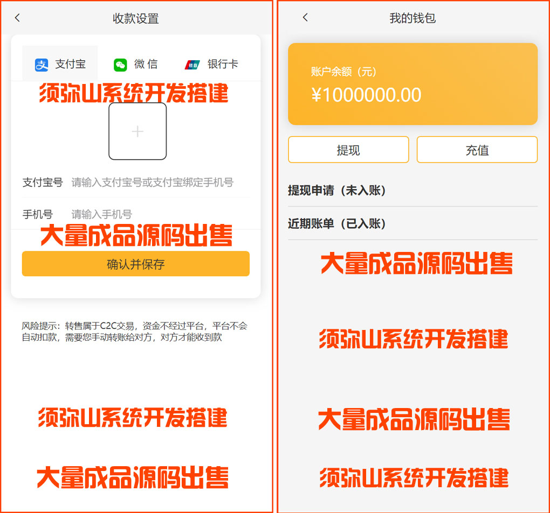Click the 收款设置 page title
Image resolution: width=550 pixels, height=513 pixels.
click(x=136, y=18)
